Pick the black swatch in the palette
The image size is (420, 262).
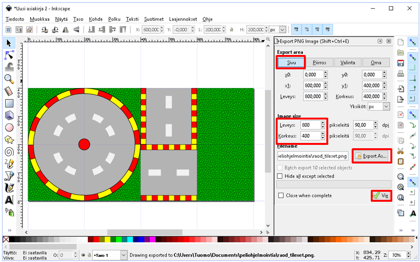point(12,239)
